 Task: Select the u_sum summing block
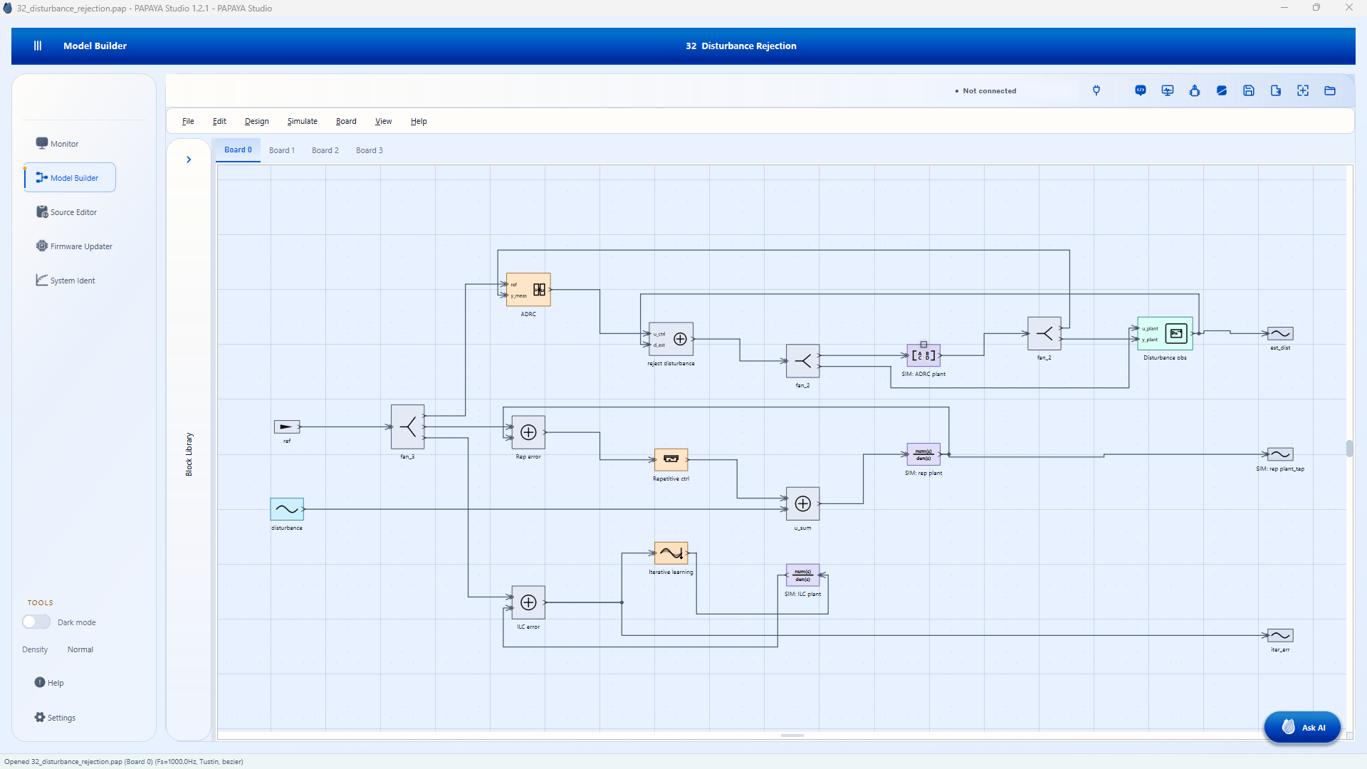[x=802, y=503]
